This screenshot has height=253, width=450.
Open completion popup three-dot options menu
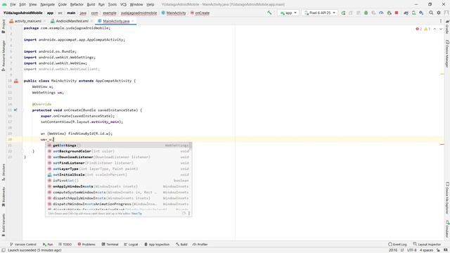click(189, 214)
